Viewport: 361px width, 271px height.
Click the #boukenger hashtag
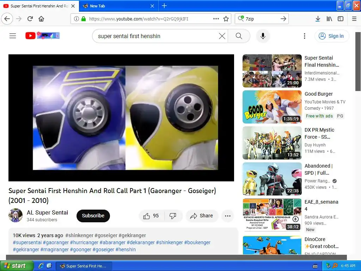click(197, 242)
